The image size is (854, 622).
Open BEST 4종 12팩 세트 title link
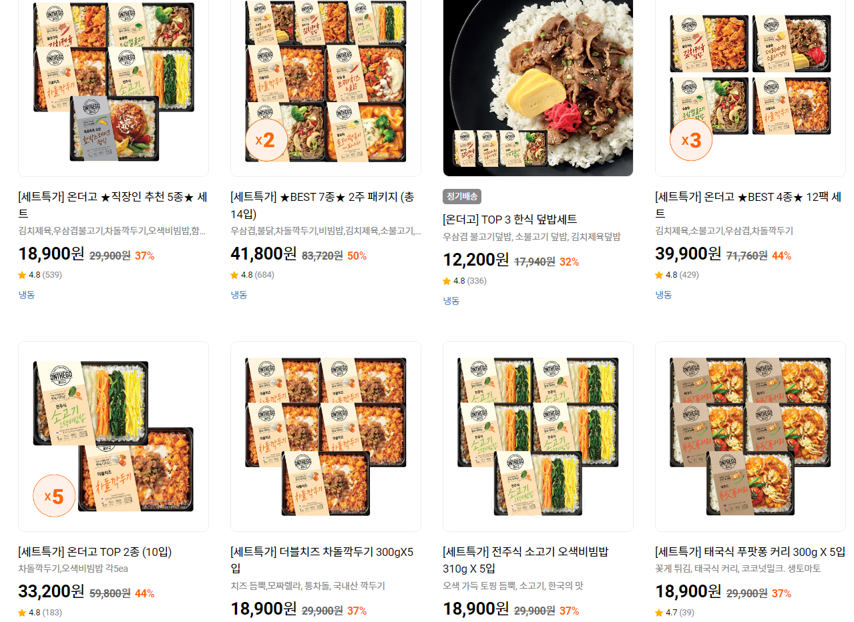[749, 206]
